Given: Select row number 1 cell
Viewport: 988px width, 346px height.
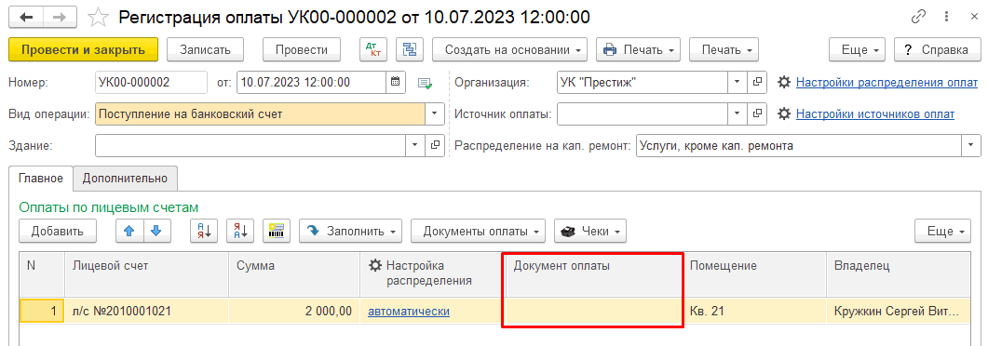Looking at the screenshot, I should [42, 312].
